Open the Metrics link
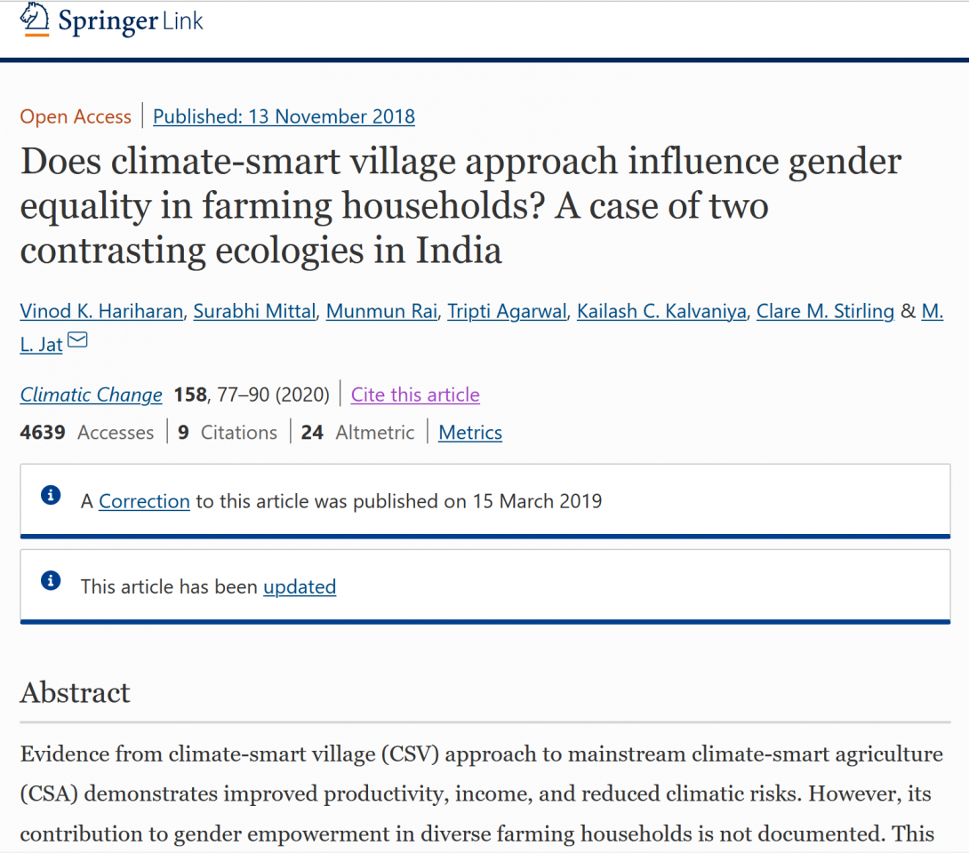 point(470,433)
